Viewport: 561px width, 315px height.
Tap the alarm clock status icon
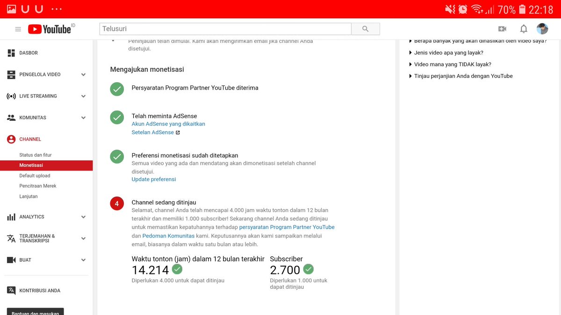(463, 9)
